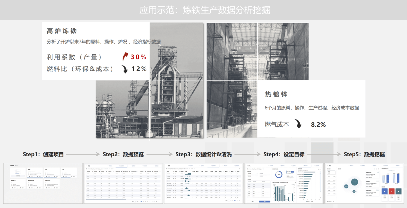Viewport: 407px width, 208px height.
Task: Click the red heart tile in Step5 screenshot
Action: tap(391, 191)
